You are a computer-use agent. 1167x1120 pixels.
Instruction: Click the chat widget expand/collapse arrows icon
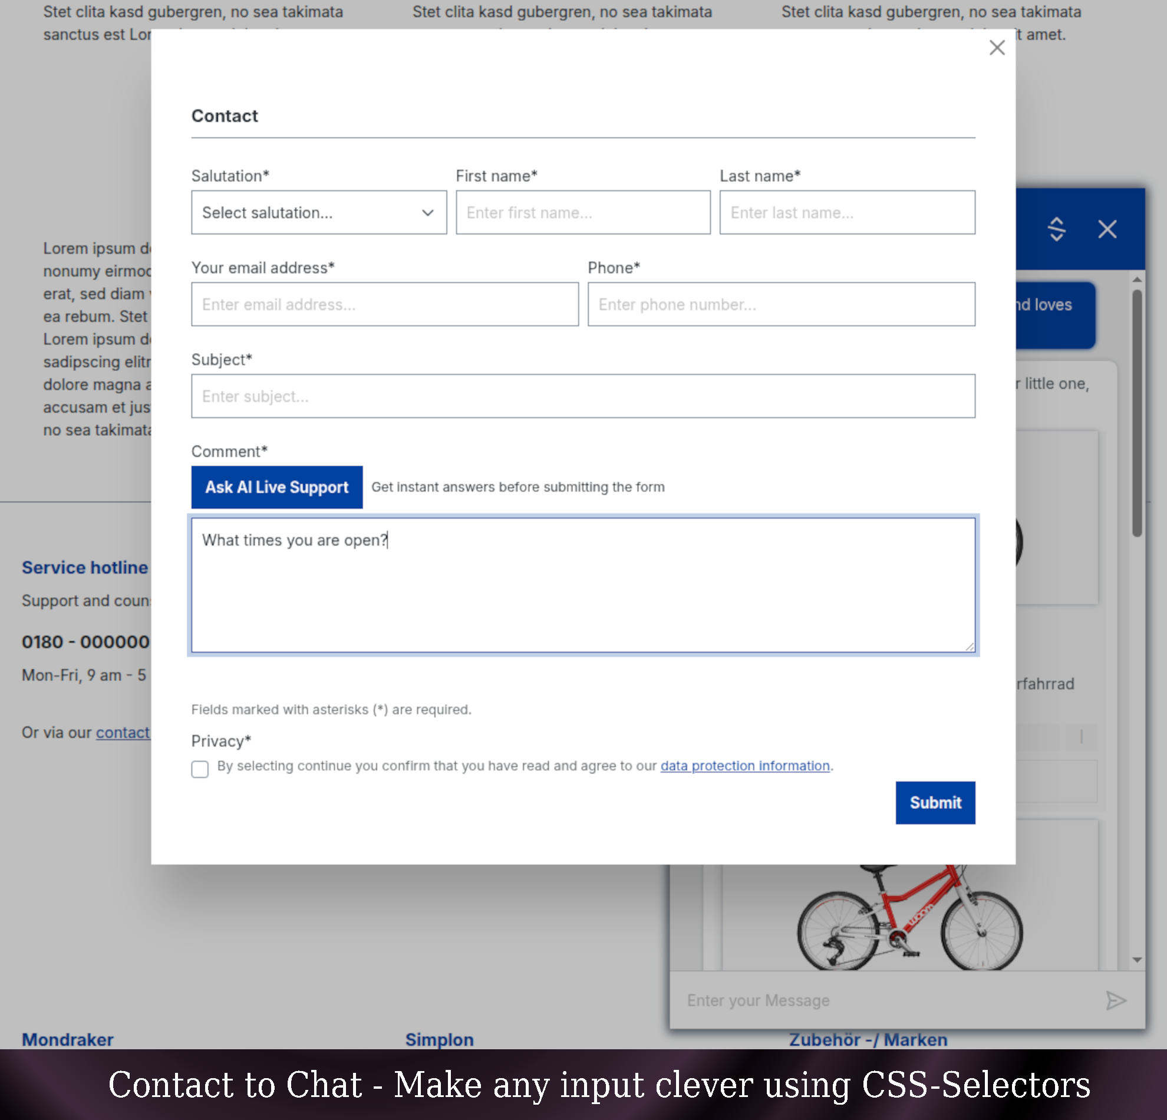1056,229
